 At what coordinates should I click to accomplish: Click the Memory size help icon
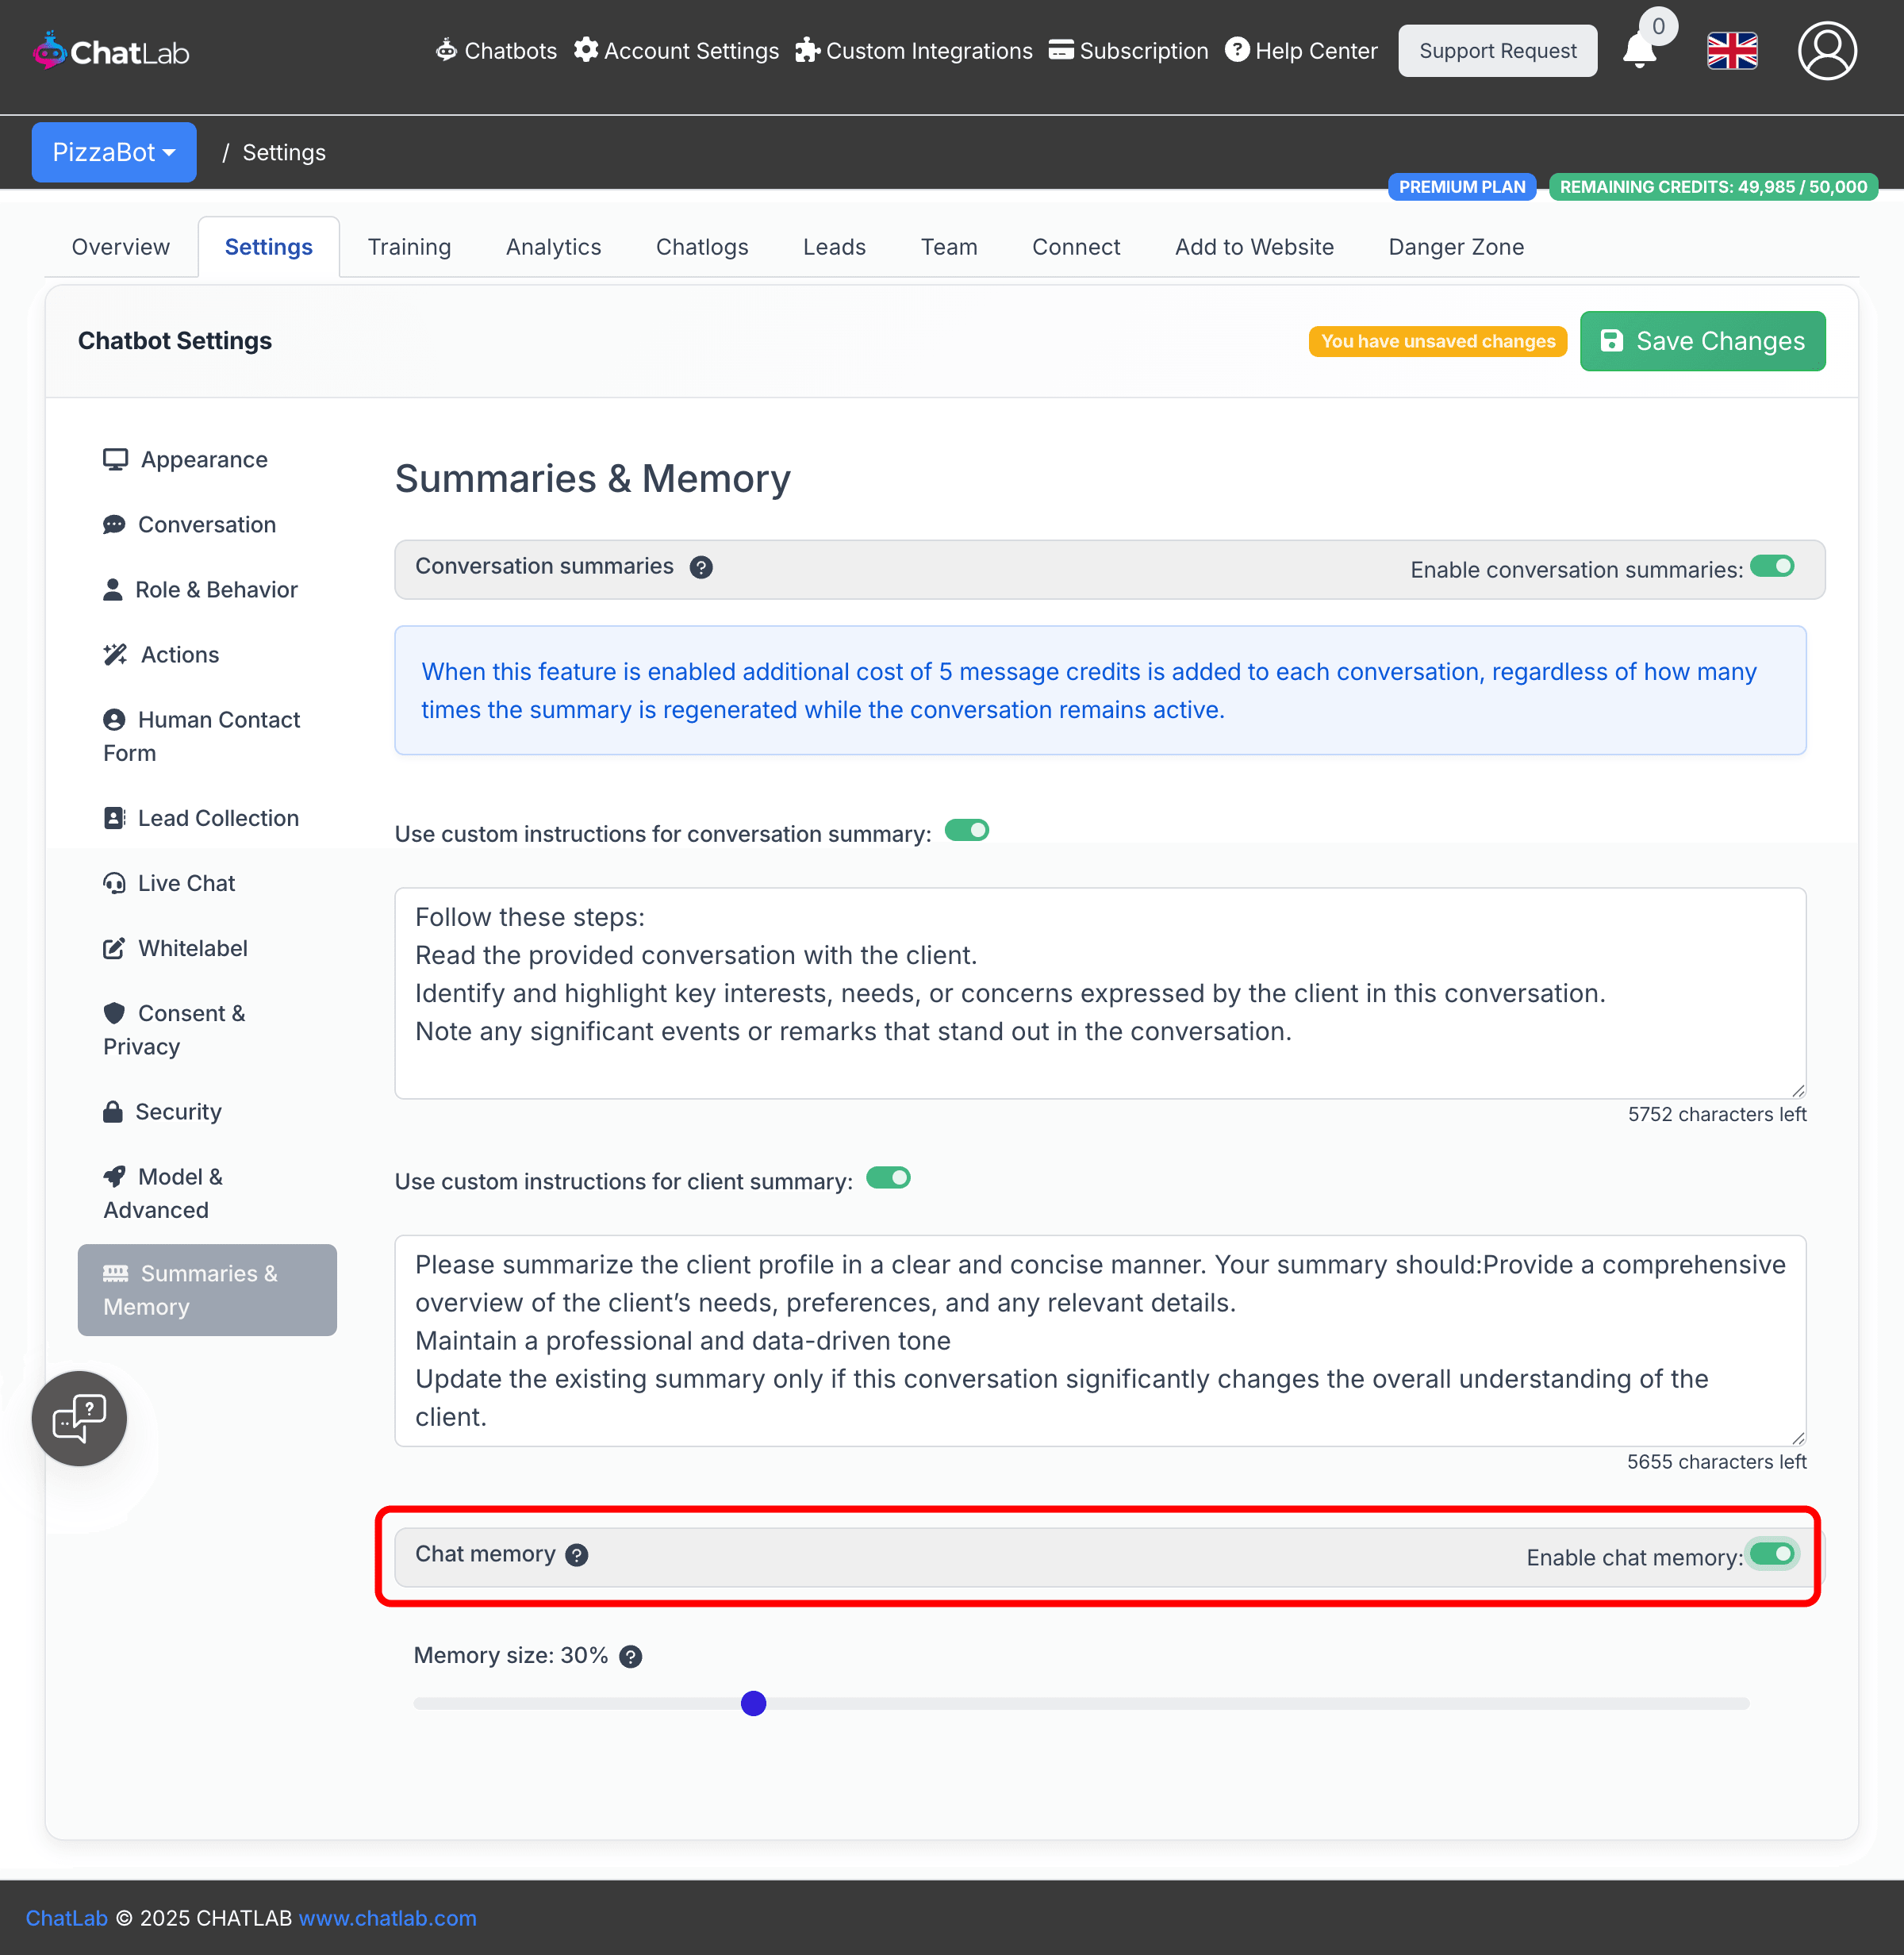[631, 1657]
